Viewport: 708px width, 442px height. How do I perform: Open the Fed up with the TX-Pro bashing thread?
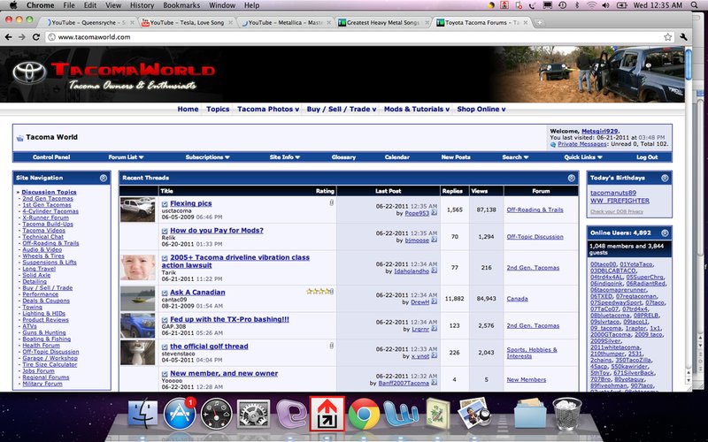(x=229, y=319)
